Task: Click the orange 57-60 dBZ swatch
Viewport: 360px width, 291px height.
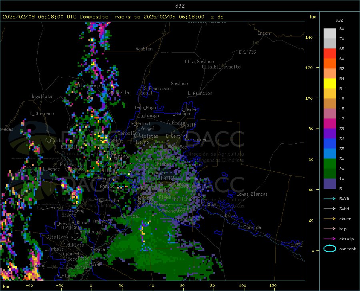Action: [330, 64]
